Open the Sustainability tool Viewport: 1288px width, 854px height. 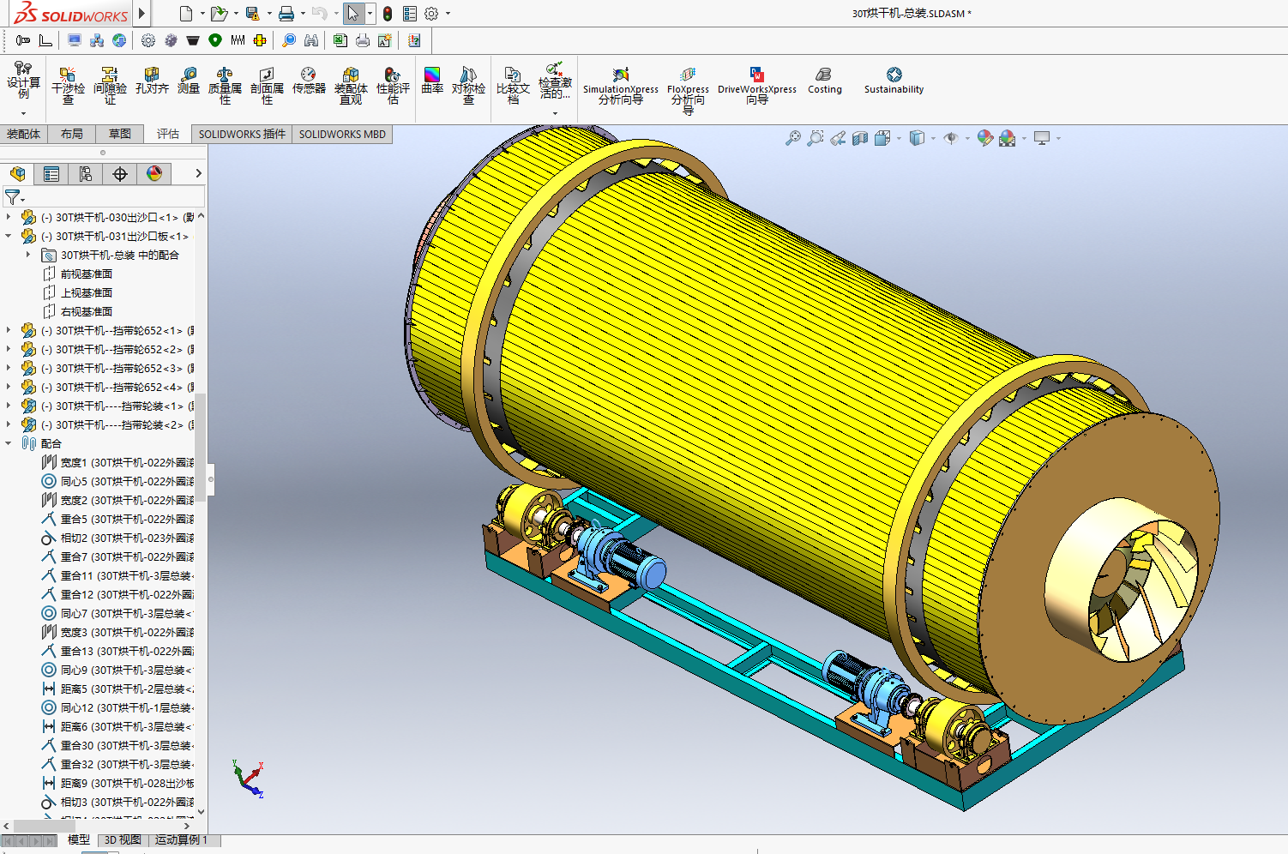[x=894, y=81]
